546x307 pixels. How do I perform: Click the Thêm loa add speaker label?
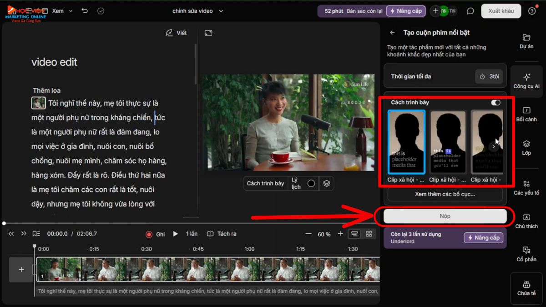coord(46,91)
